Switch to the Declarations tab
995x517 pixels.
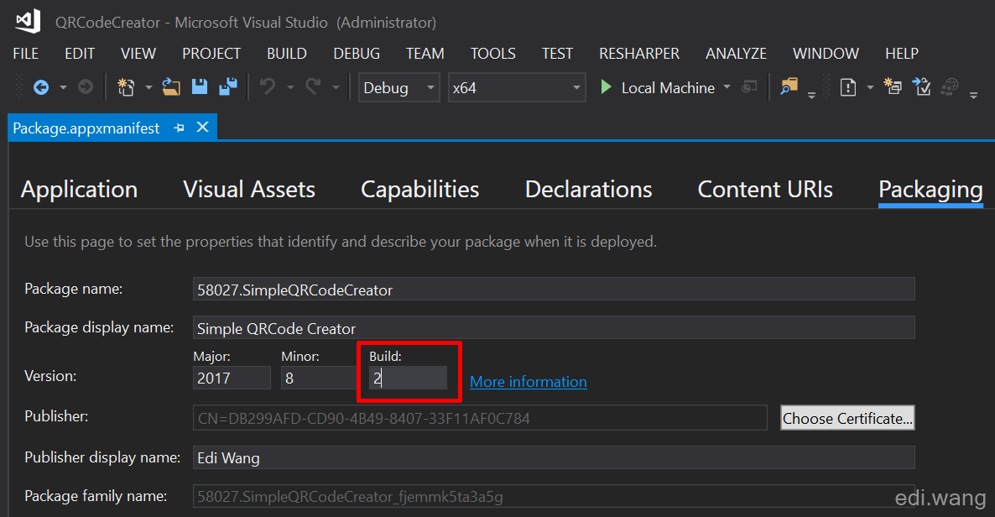[x=588, y=190]
